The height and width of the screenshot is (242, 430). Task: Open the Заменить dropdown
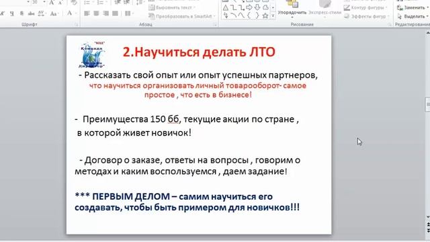413,7
